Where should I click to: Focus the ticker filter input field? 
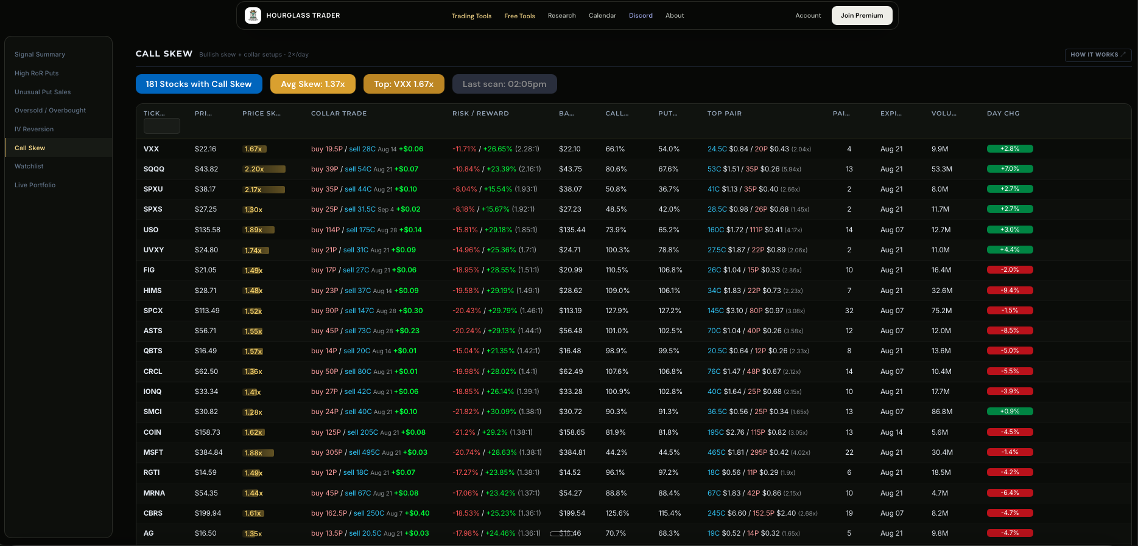[162, 126]
